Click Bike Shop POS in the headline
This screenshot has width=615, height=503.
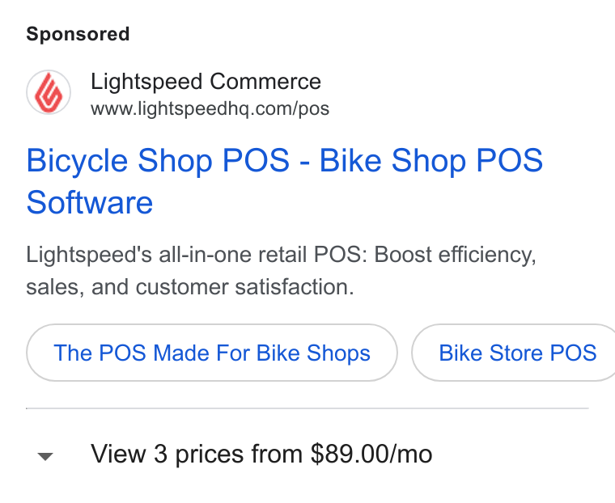(x=431, y=161)
